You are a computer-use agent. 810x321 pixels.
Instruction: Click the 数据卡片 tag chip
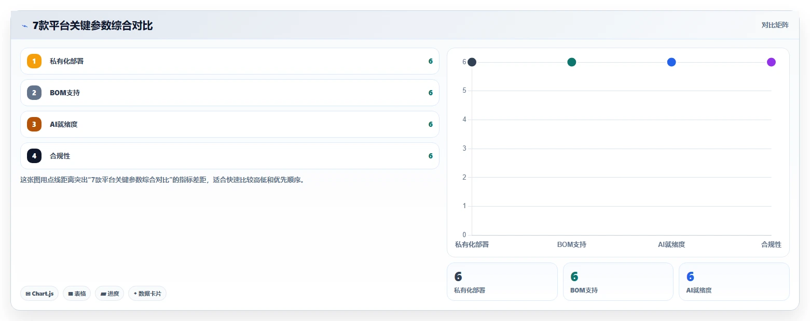pos(147,294)
